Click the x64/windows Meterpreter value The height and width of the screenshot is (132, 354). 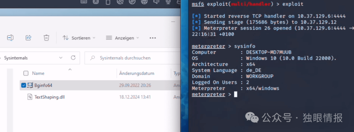coord(263,88)
